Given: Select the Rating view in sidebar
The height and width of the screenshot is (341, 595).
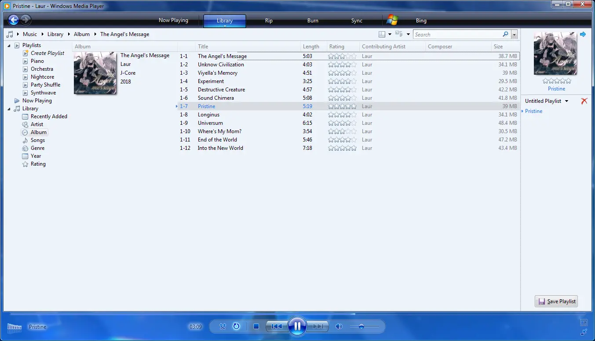Looking at the screenshot, I should click(38, 164).
